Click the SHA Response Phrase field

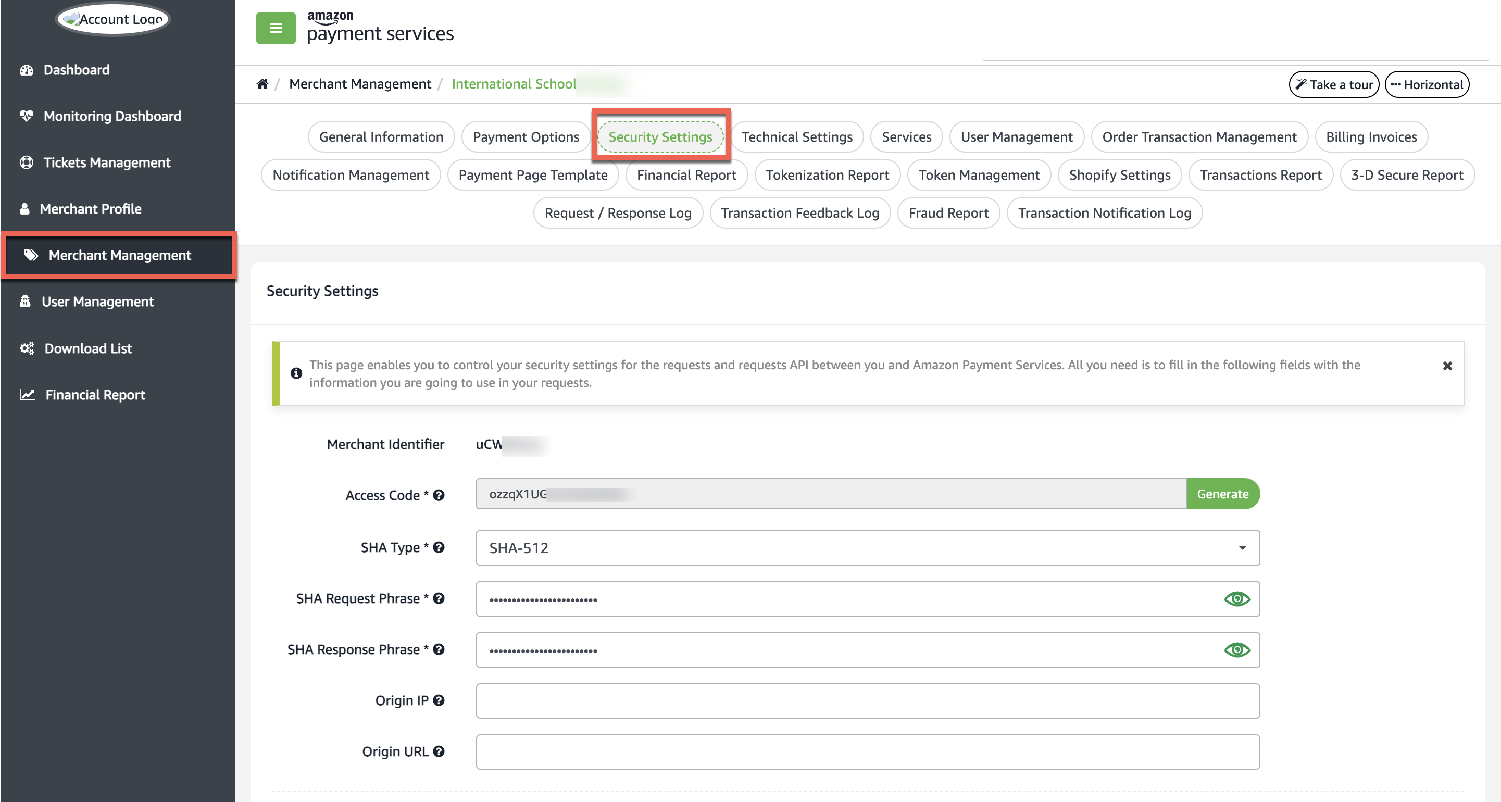(868, 650)
